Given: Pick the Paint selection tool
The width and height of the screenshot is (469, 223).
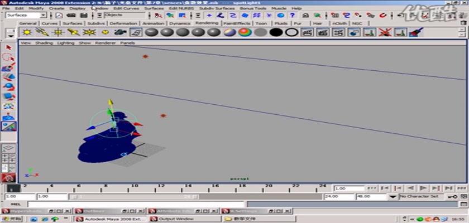Looking at the screenshot, I should point(9,67).
